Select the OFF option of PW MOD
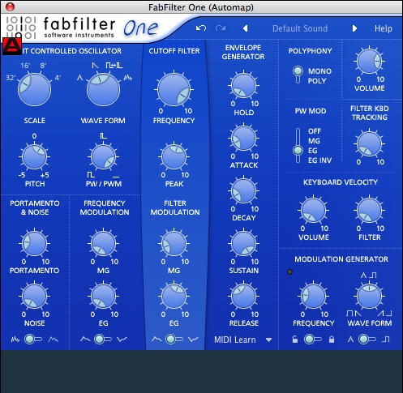The image size is (403, 393). coord(315,131)
